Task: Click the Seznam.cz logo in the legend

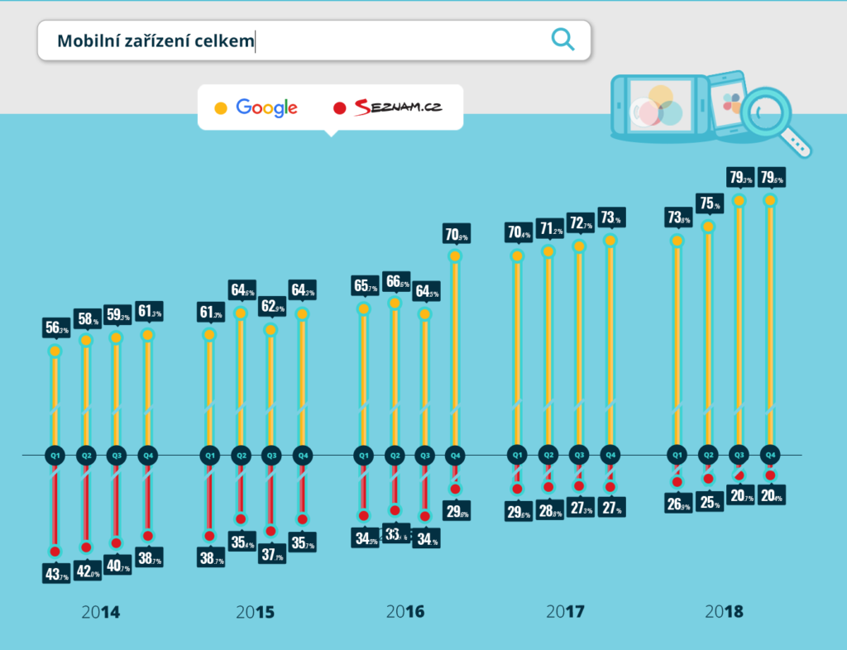Action: (398, 108)
